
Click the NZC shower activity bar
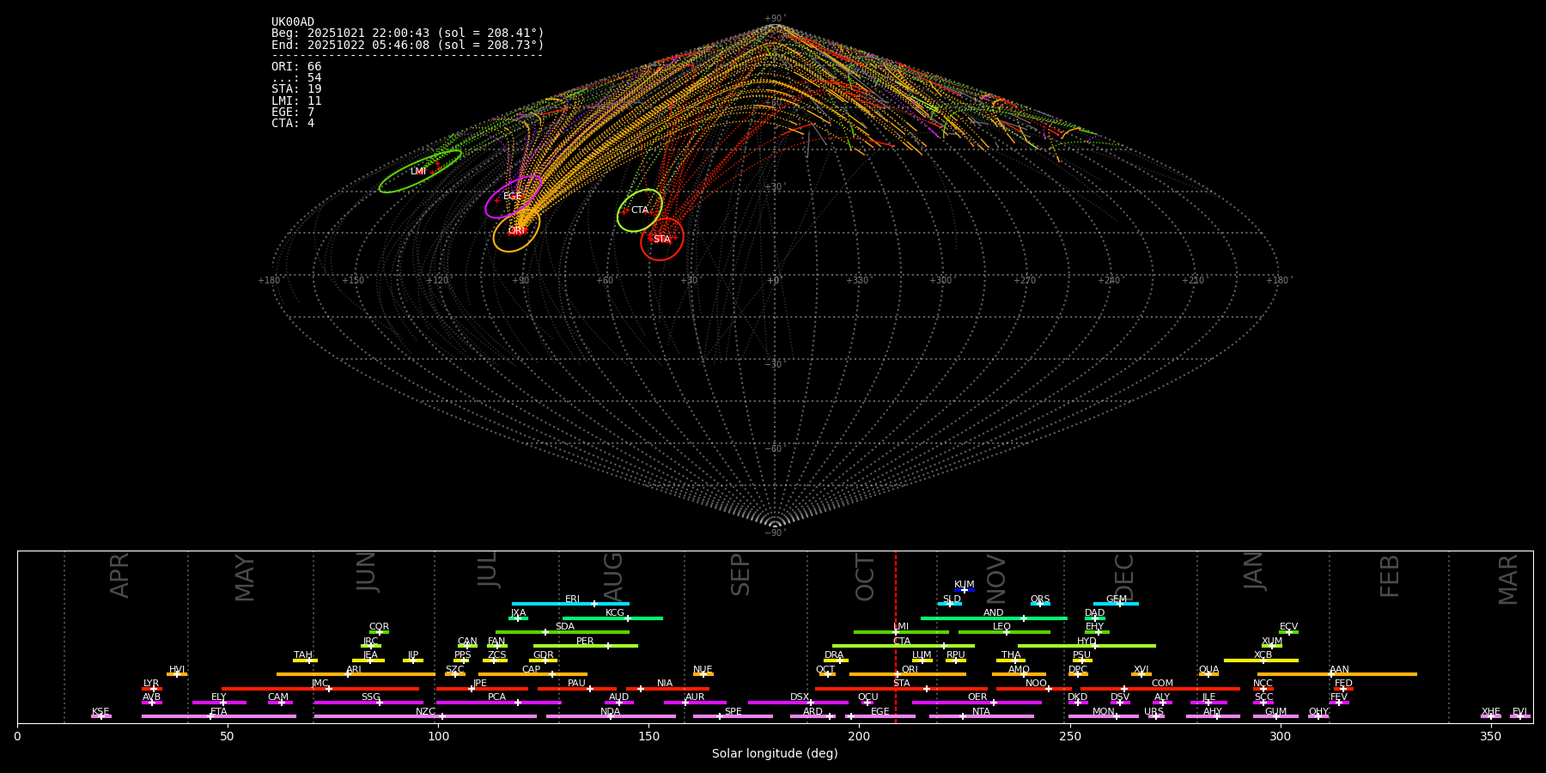tap(425, 716)
